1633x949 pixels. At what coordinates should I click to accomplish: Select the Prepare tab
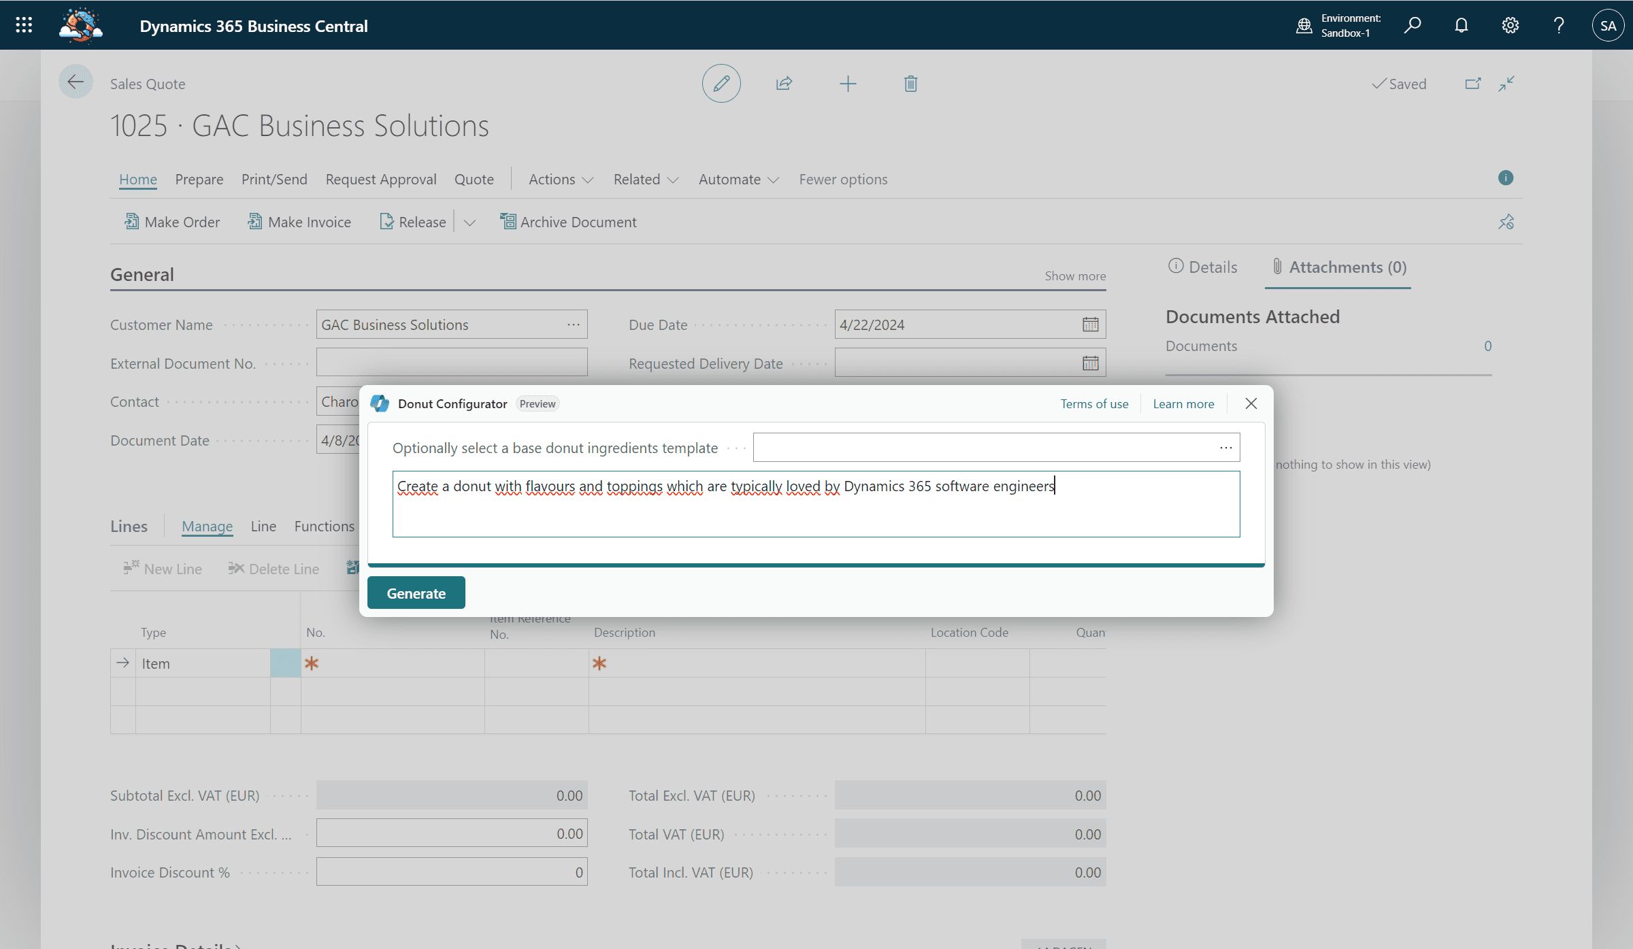[x=199, y=180]
